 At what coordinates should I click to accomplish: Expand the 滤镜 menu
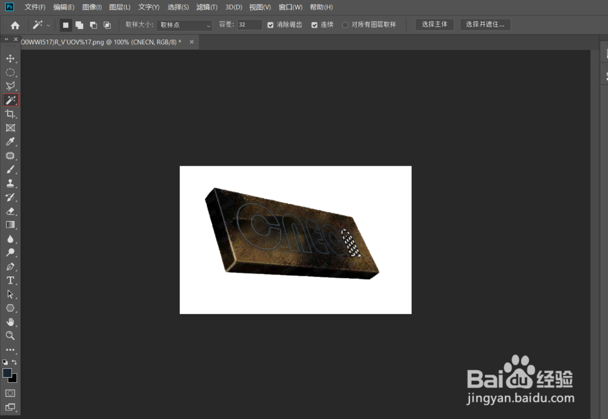point(206,7)
